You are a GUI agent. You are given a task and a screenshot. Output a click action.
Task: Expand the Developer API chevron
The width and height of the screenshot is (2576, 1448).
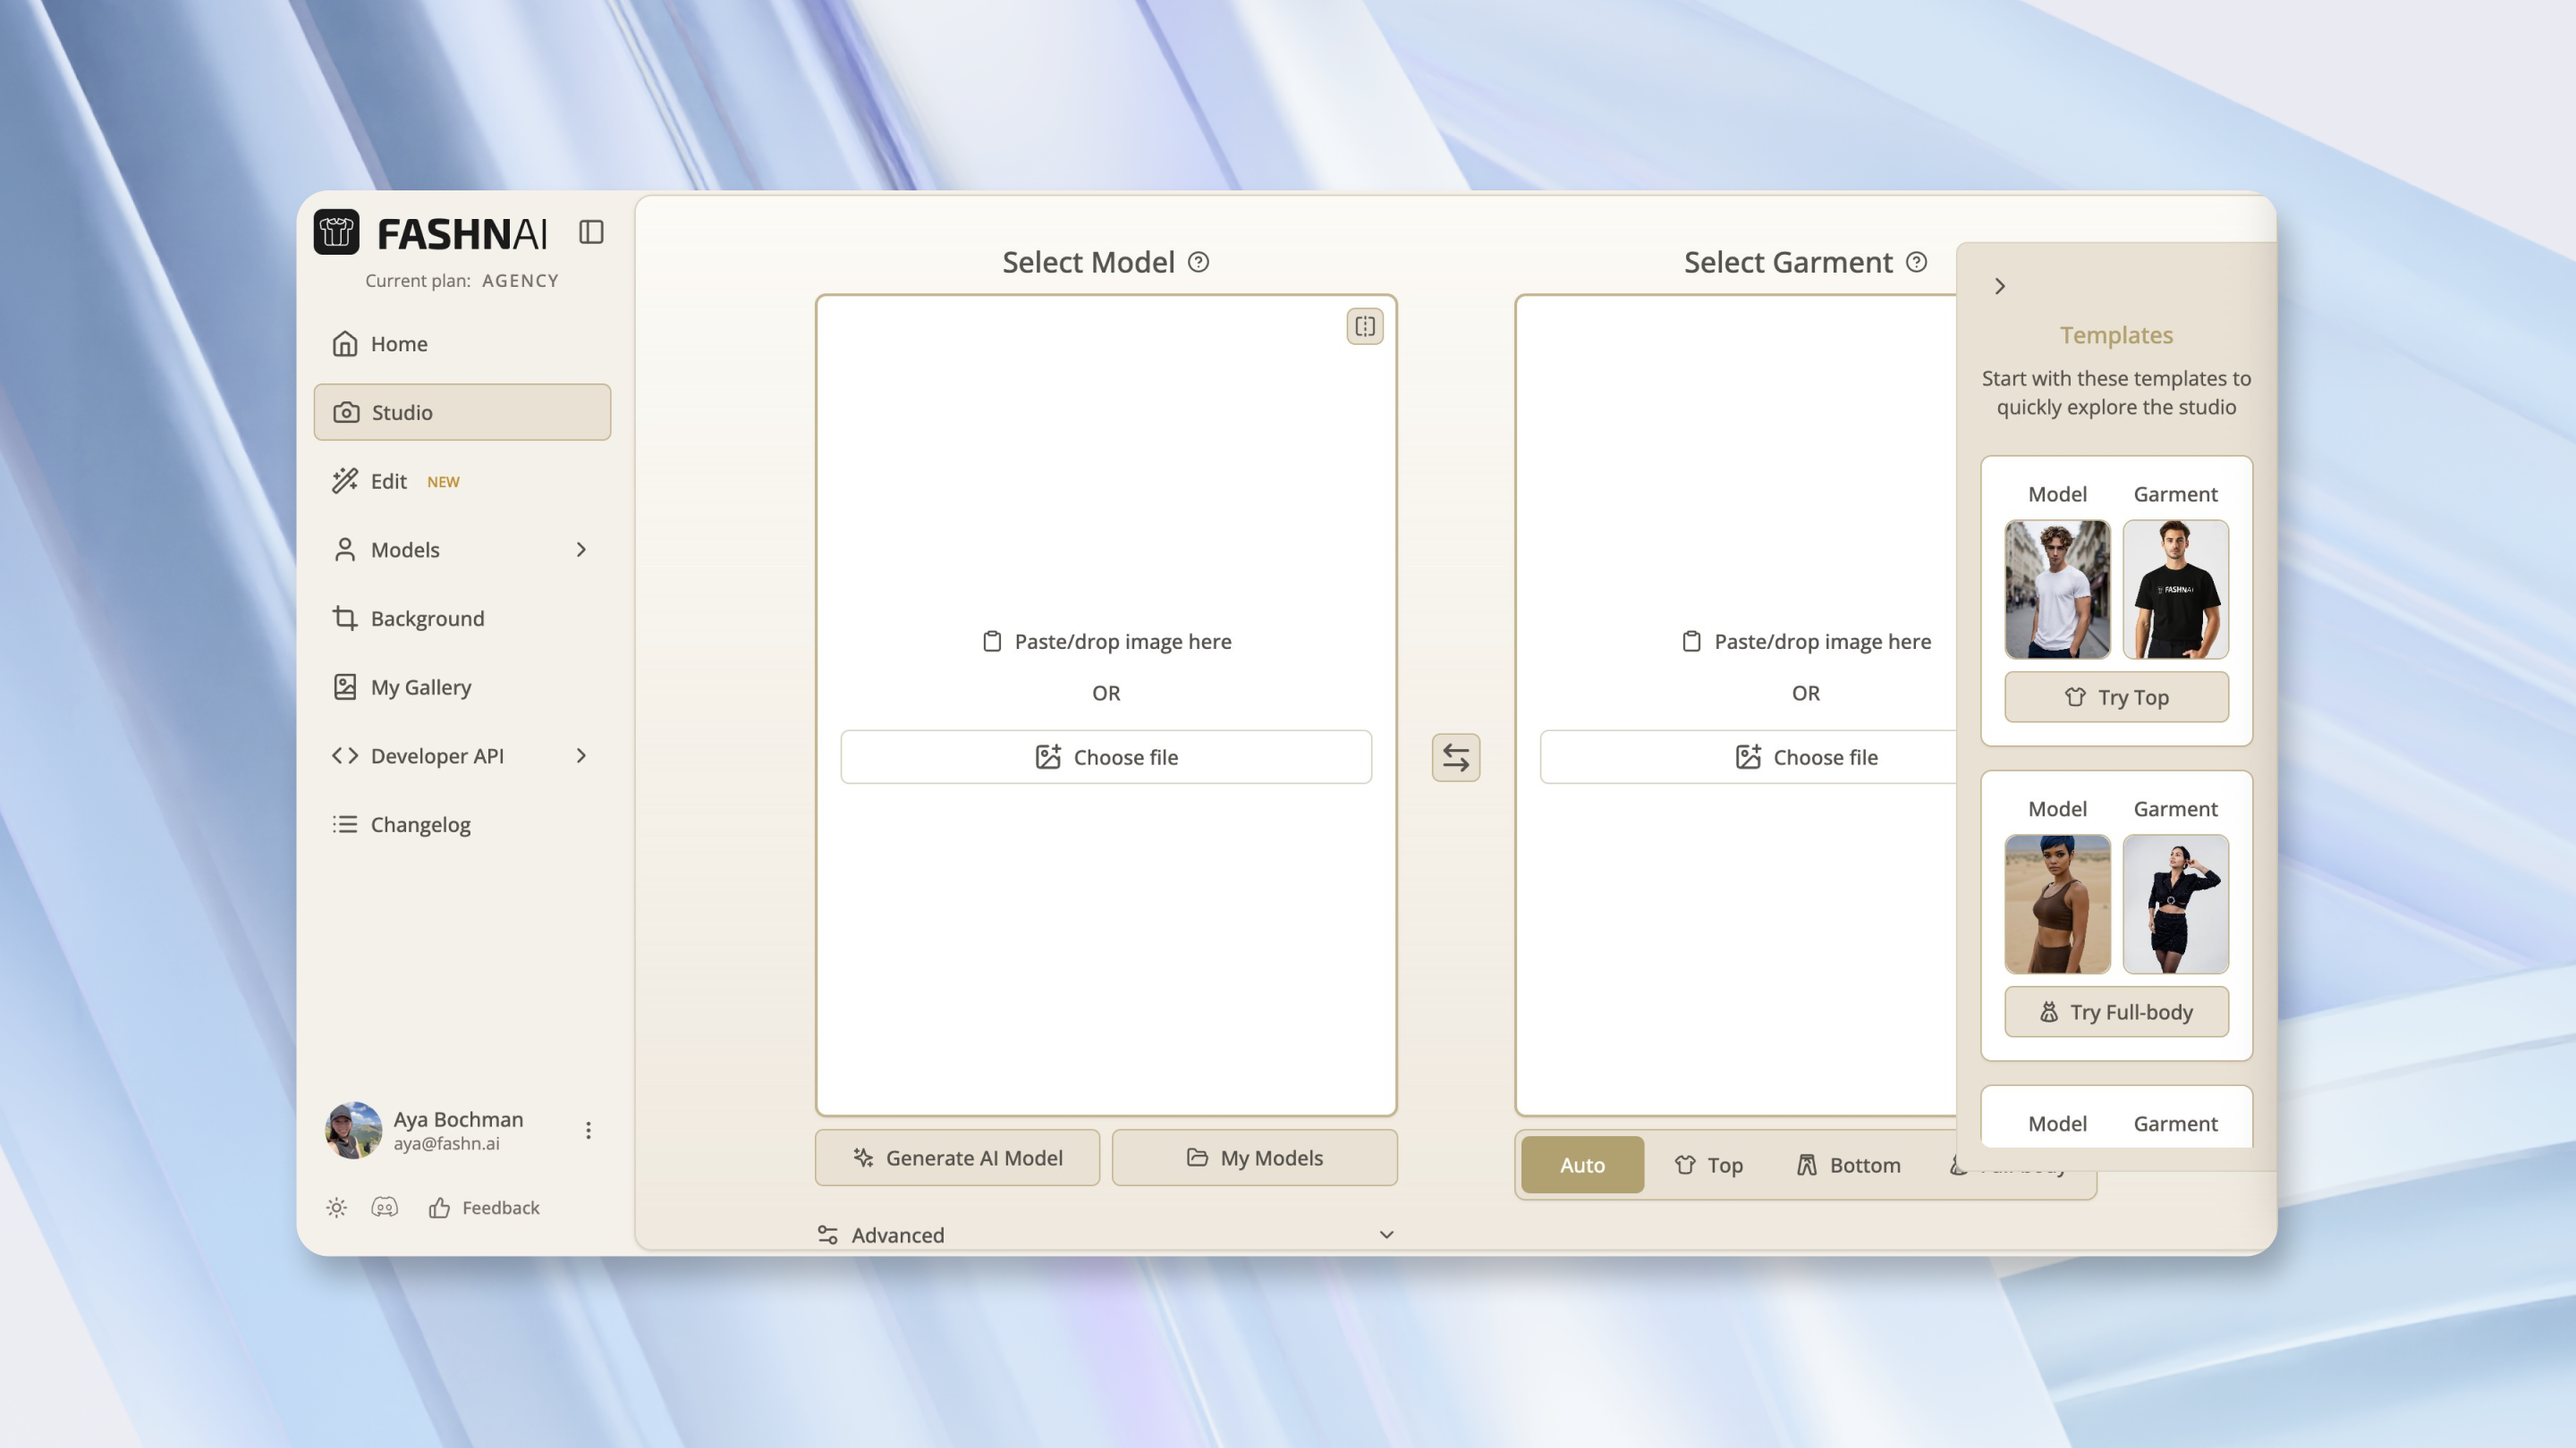pos(581,755)
